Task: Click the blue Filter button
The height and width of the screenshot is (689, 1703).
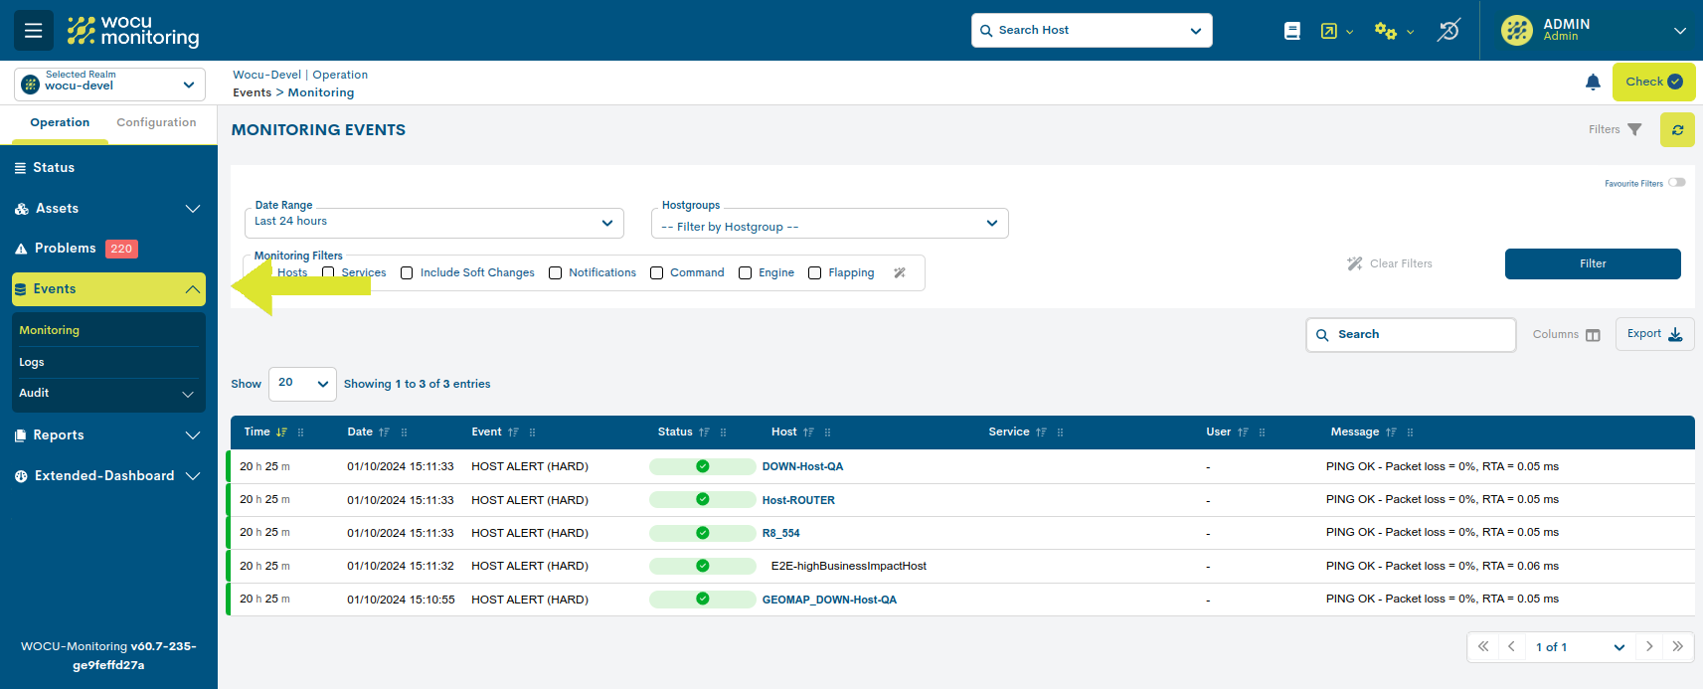Action: [1592, 264]
